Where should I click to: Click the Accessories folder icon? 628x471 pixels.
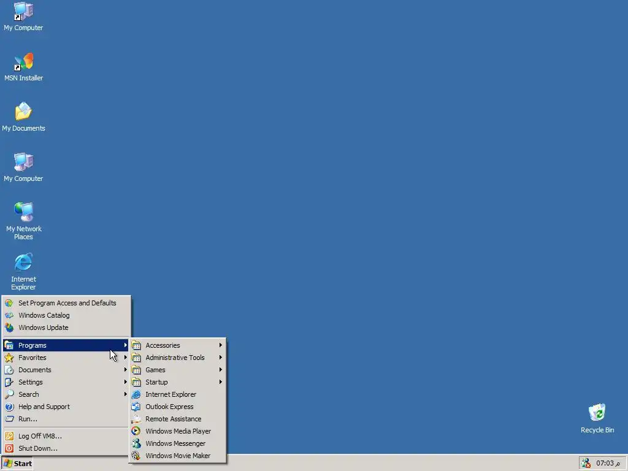tap(136, 345)
